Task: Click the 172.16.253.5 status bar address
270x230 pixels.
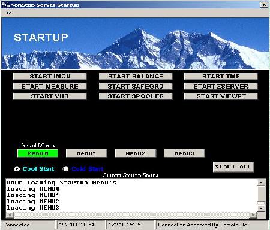Action: 130,225
